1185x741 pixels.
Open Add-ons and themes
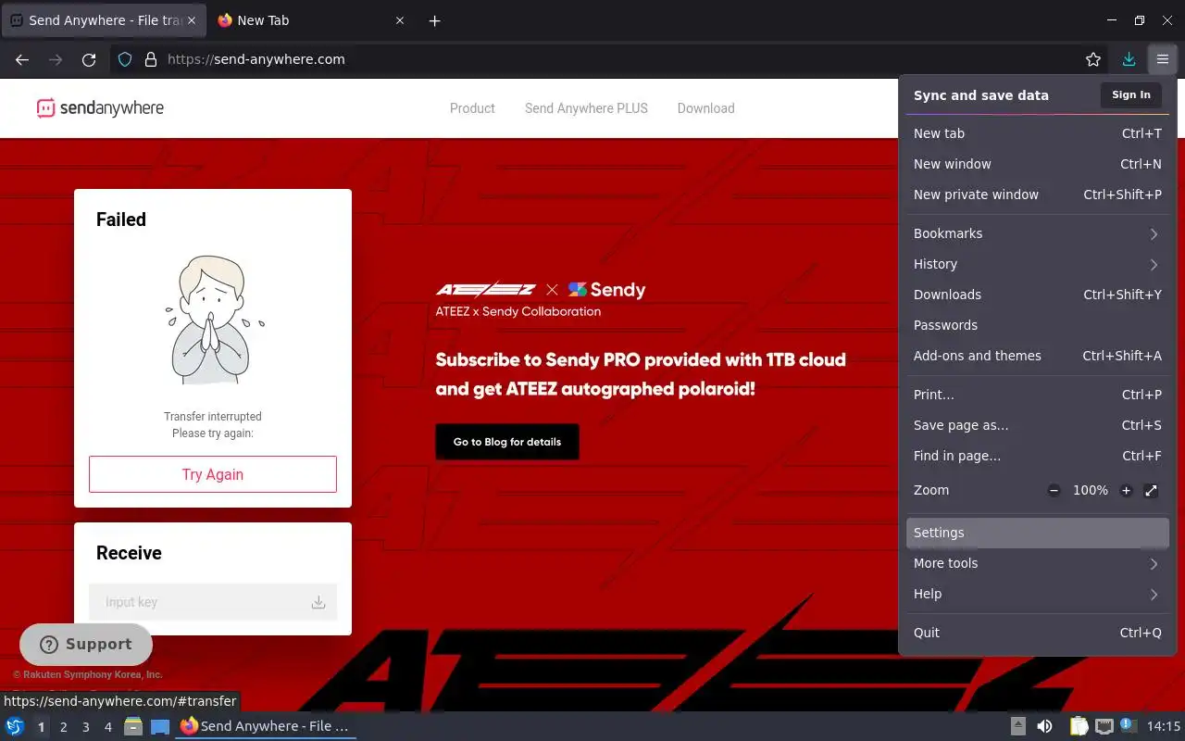(x=1038, y=356)
